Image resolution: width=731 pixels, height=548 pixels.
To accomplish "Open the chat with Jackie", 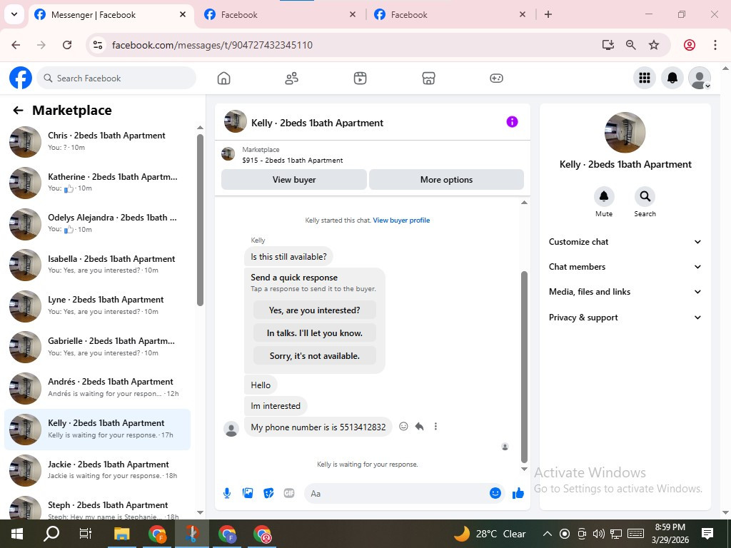I will [x=98, y=470].
